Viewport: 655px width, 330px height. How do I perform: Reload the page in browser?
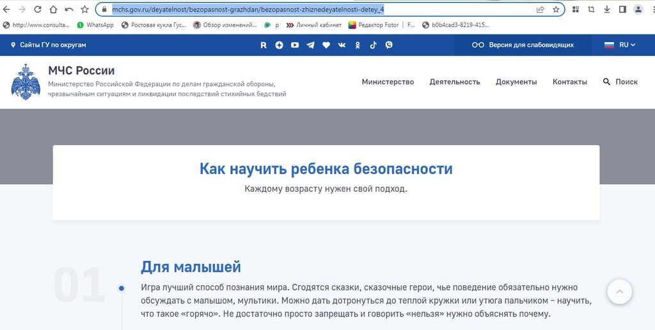coord(37,10)
